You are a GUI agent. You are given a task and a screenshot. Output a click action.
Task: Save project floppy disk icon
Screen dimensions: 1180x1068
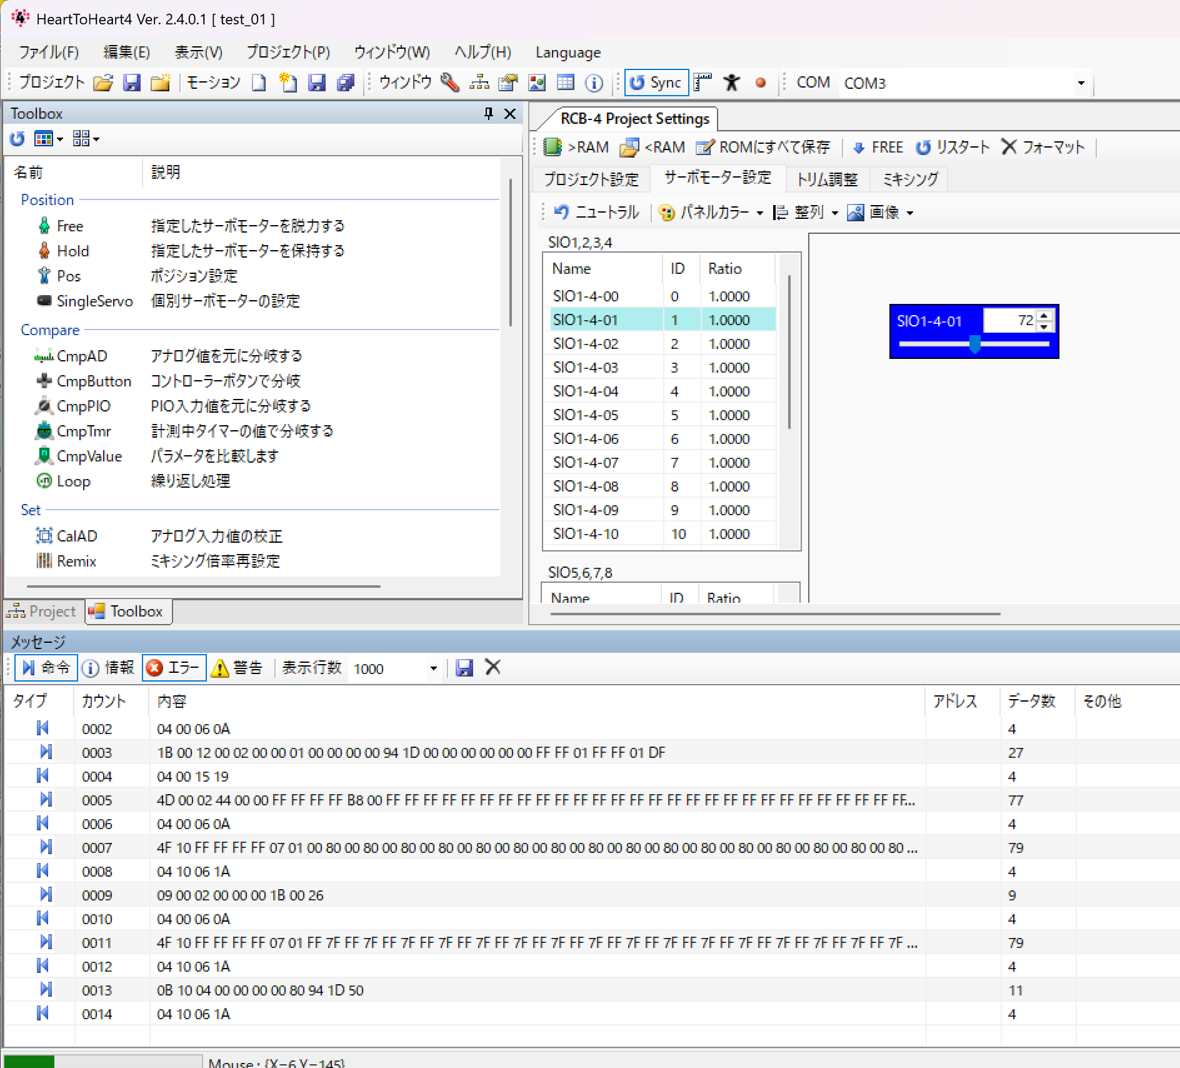coord(131,83)
